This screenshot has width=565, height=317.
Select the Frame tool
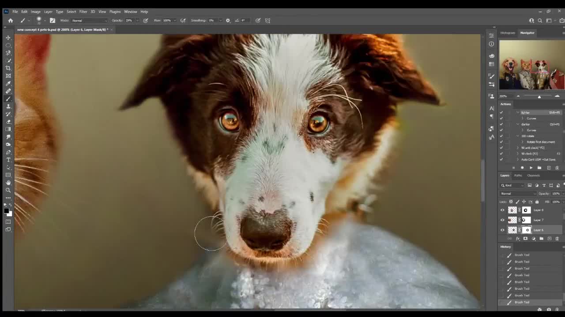8,76
